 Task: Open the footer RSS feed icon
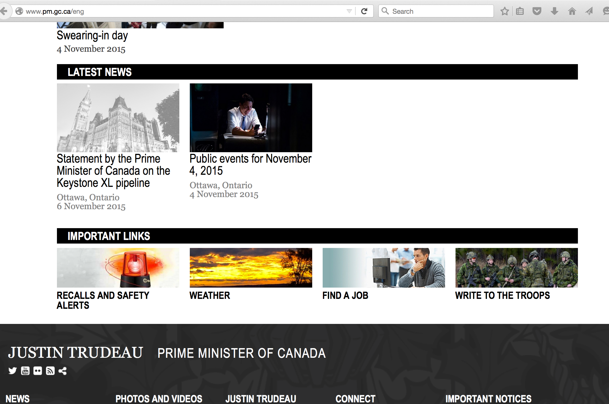(50, 371)
